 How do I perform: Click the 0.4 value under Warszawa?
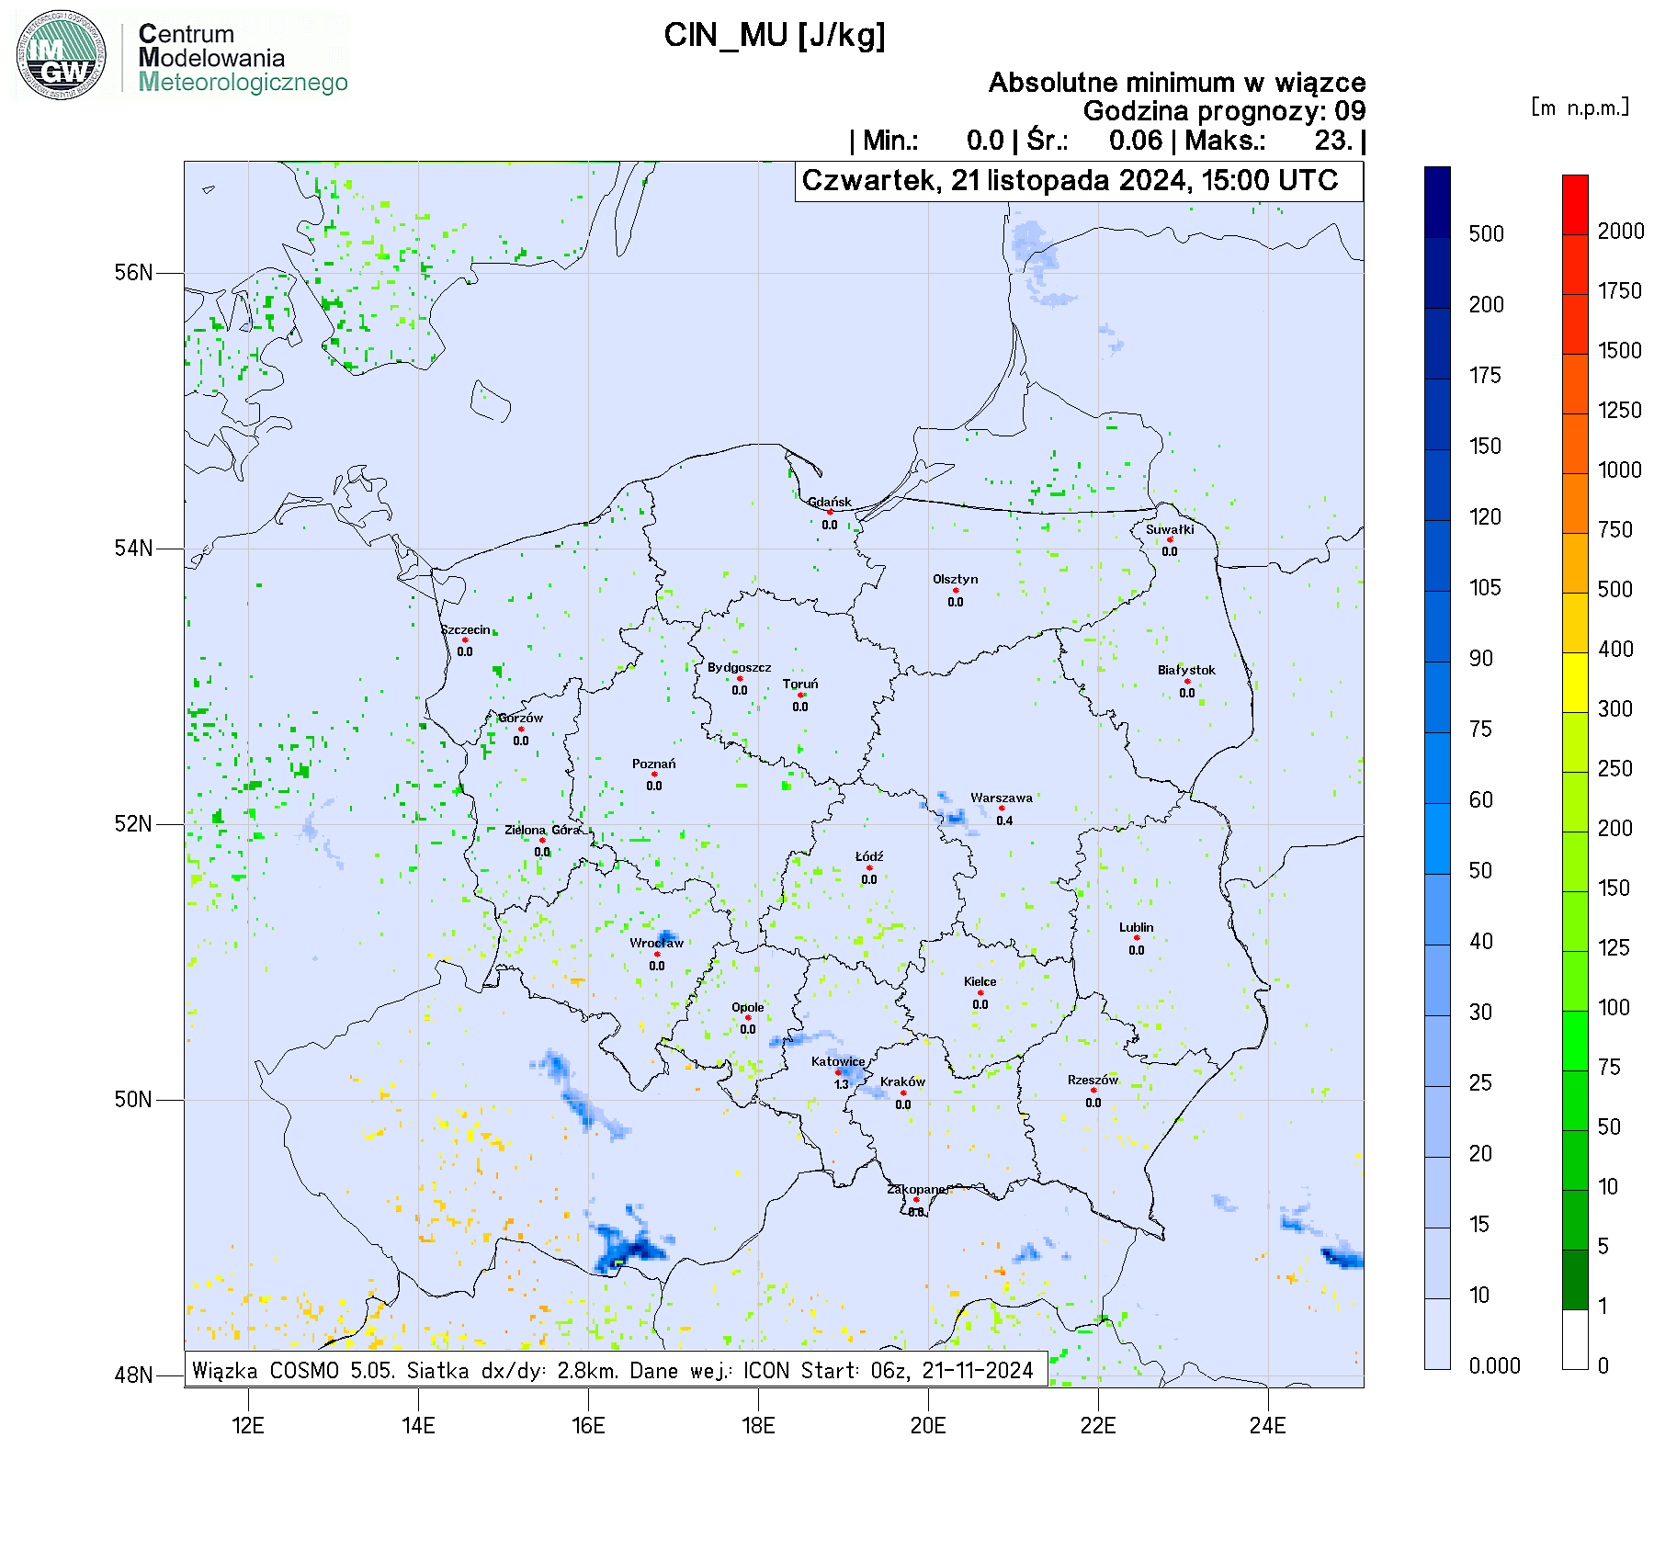(1005, 821)
